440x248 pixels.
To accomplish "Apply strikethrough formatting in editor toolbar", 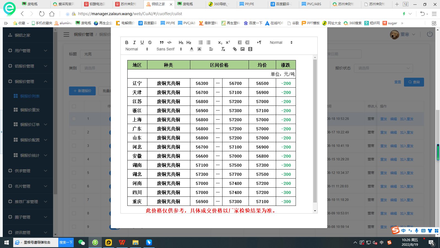I will (x=150, y=42).
